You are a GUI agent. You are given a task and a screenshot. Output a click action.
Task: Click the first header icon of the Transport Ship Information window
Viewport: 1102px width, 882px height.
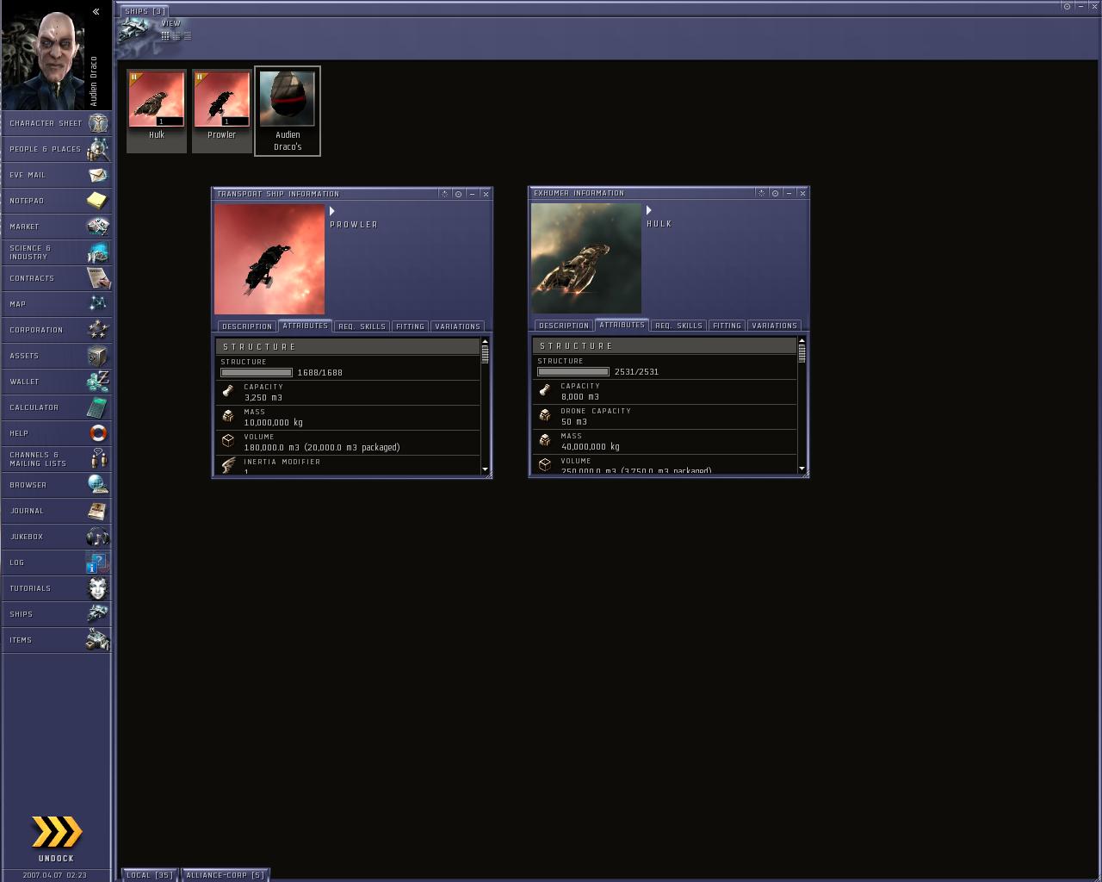pos(444,194)
